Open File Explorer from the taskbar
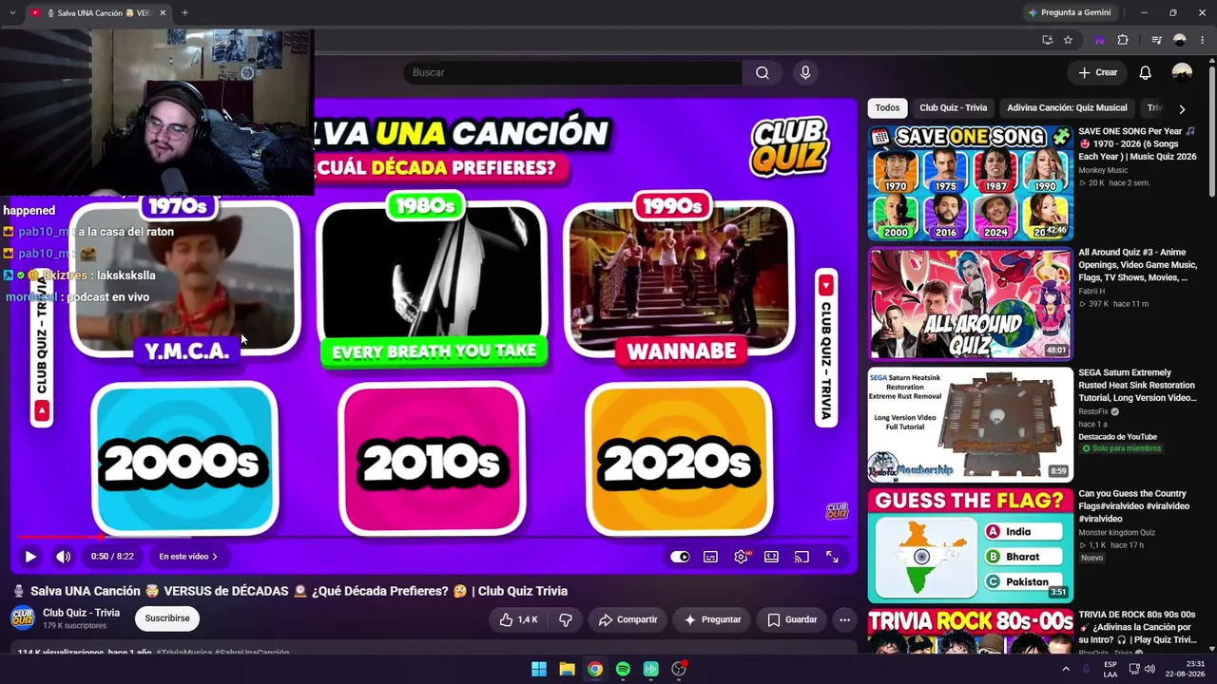 pos(567,669)
